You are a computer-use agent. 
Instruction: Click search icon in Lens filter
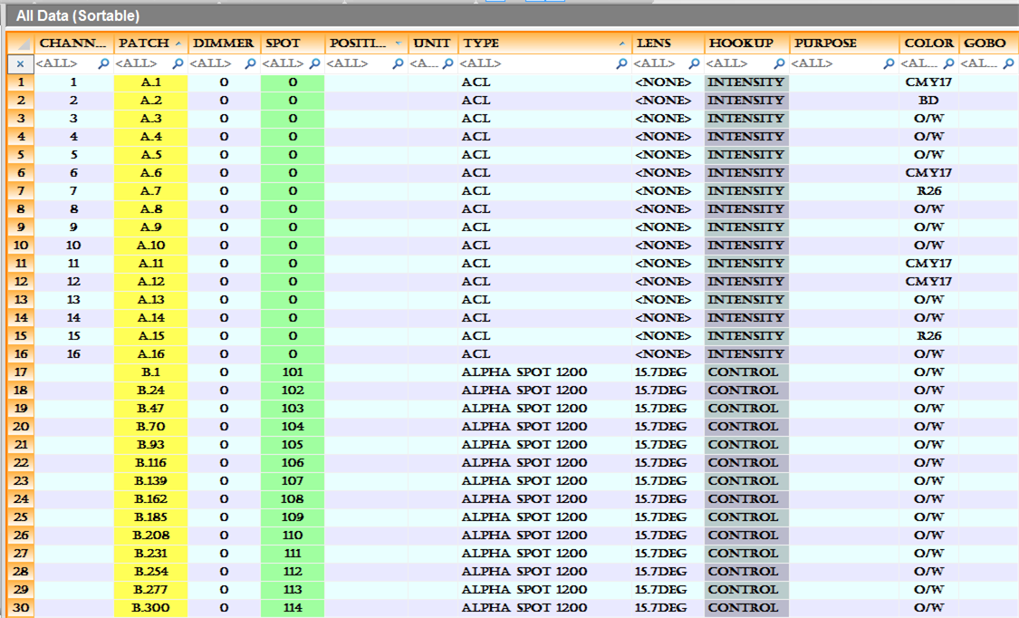694,64
